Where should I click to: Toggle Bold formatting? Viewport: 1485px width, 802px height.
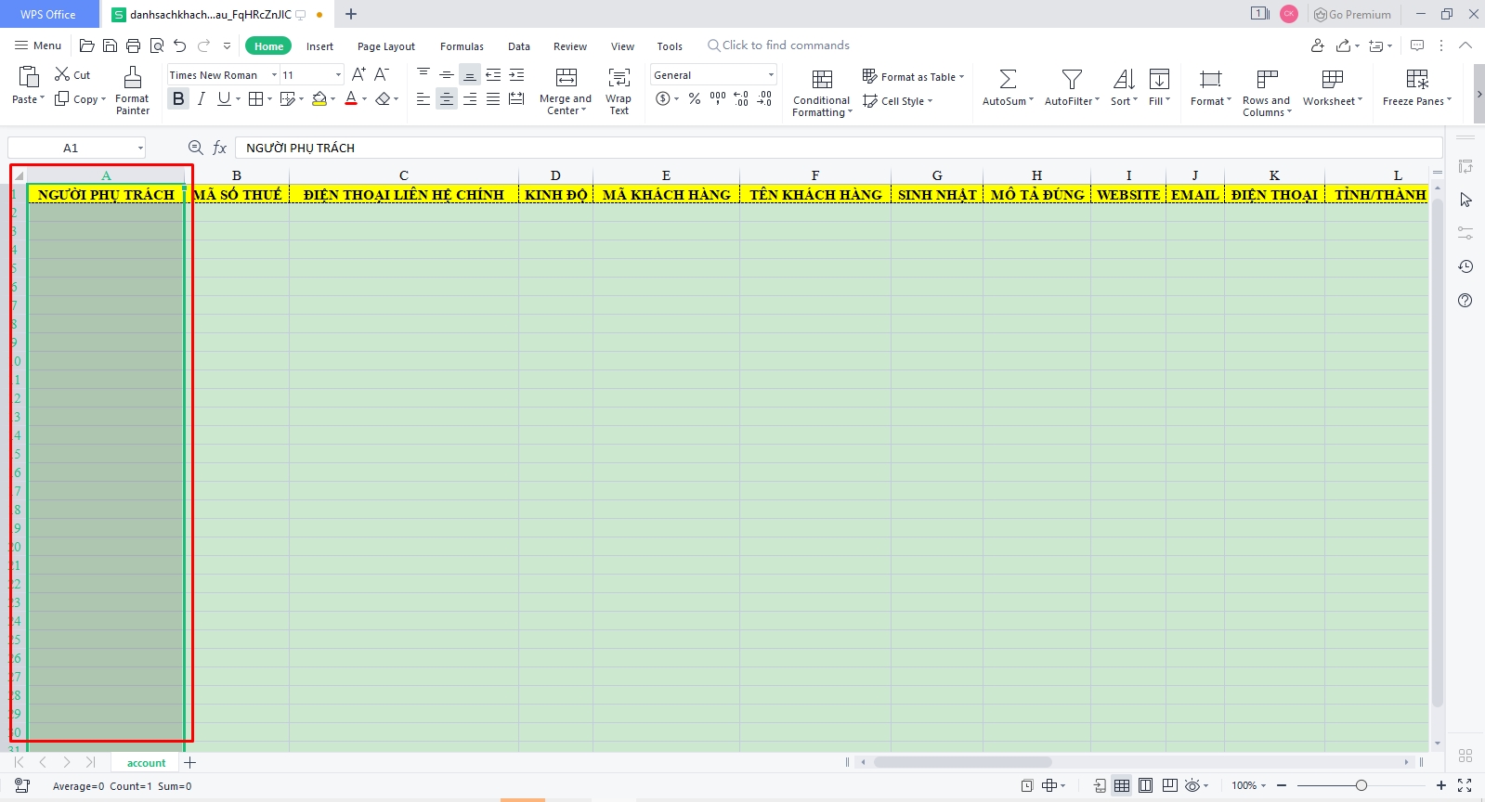178,99
